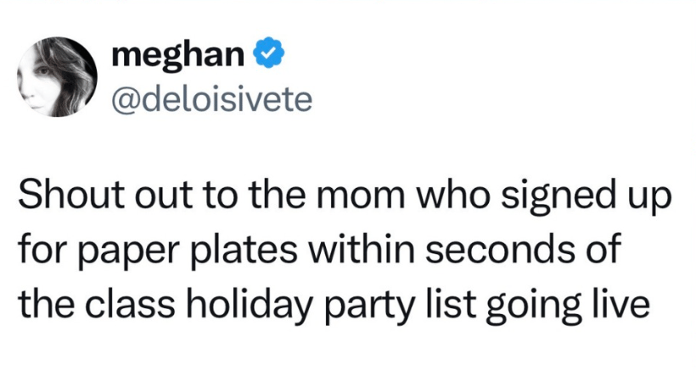696x381 pixels.
Task: Open the @deloisivete handle link
Action: click(211, 100)
